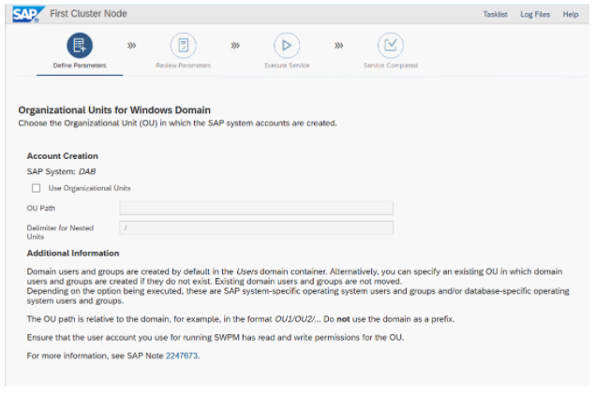Click the SAP System: DAB text
The image size is (595, 393).
coord(61,171)
